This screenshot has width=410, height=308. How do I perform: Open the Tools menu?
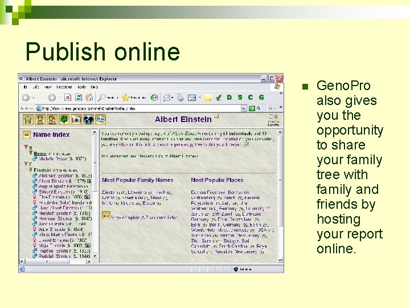(x=81, y=87)
